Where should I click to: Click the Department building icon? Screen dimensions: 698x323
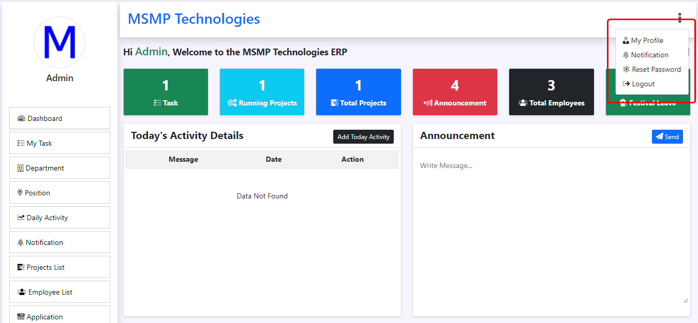pyautogui.click(x=21, y=168)
